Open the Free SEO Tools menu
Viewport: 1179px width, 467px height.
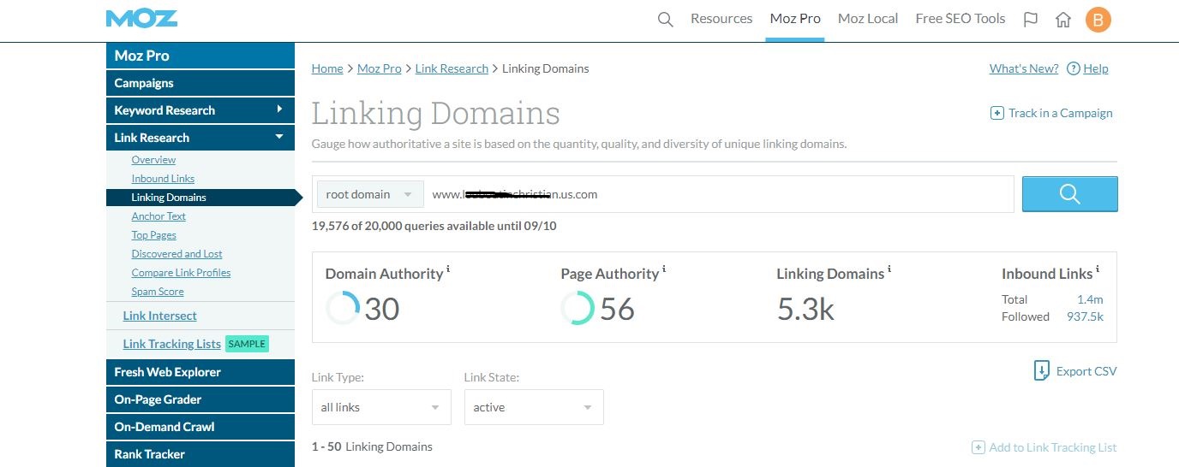pos(960,19)
